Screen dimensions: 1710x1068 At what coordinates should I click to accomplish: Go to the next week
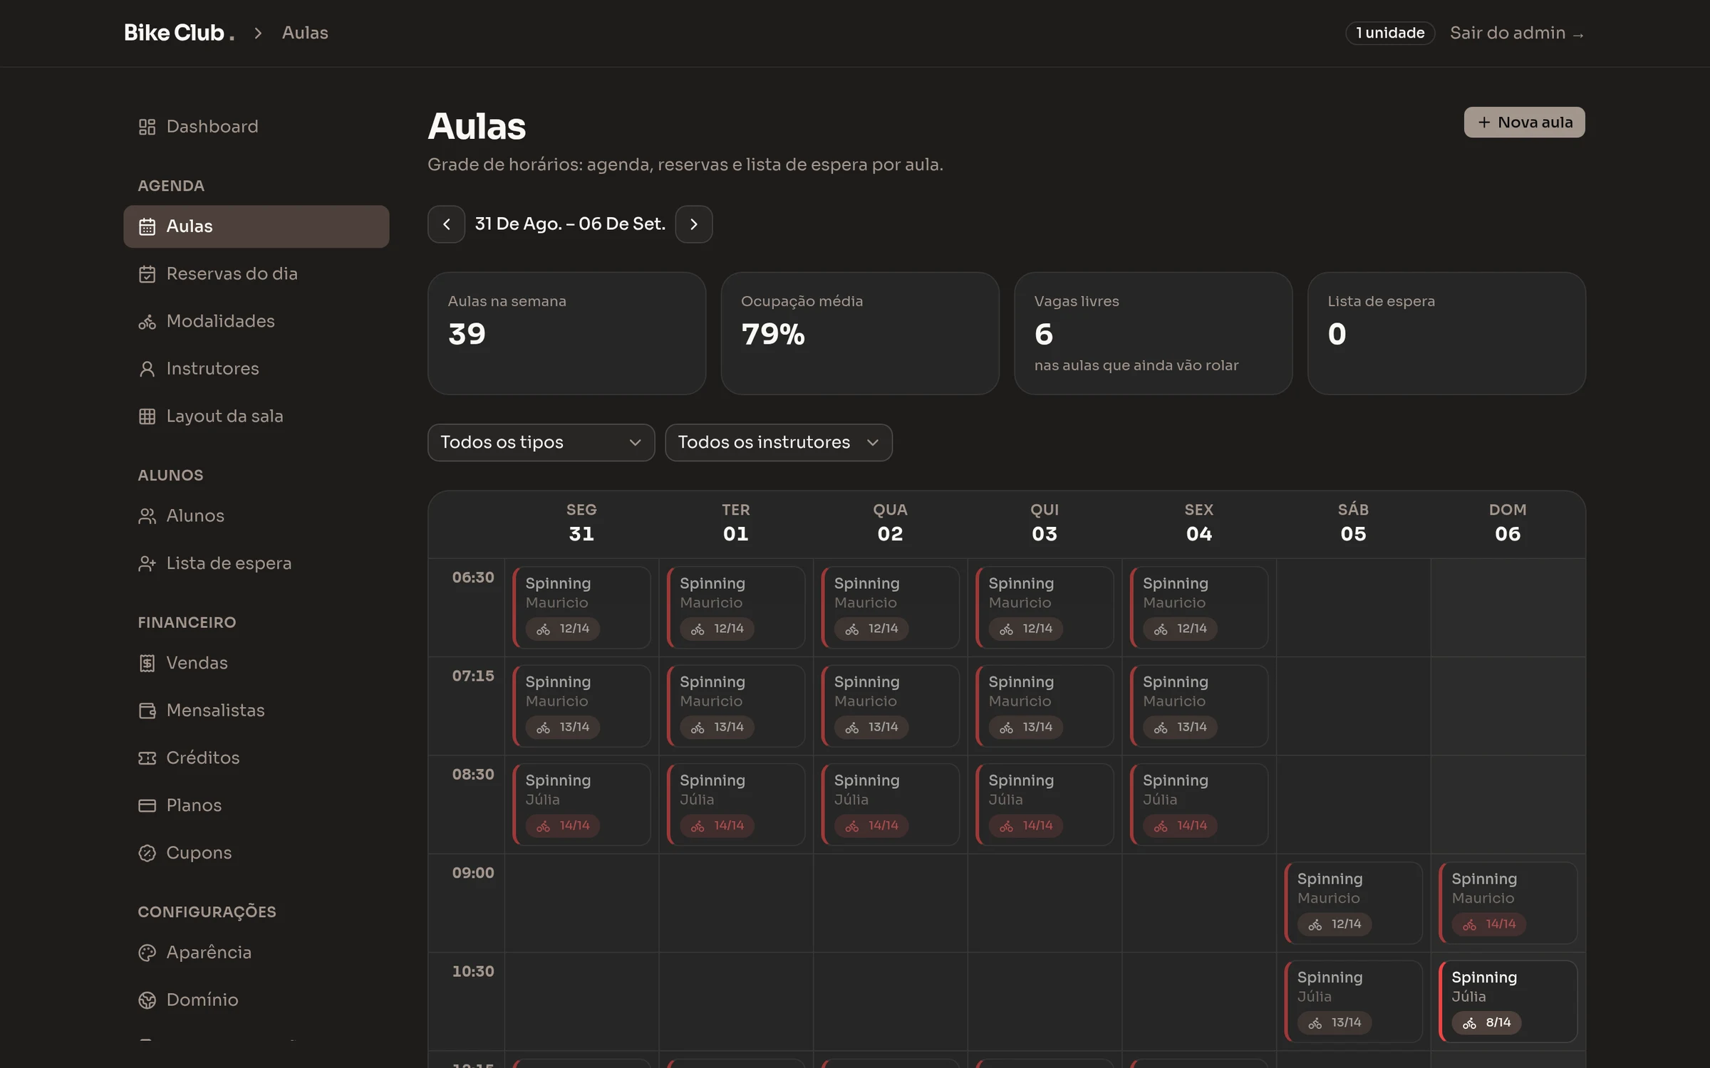[x=693, y=224]
